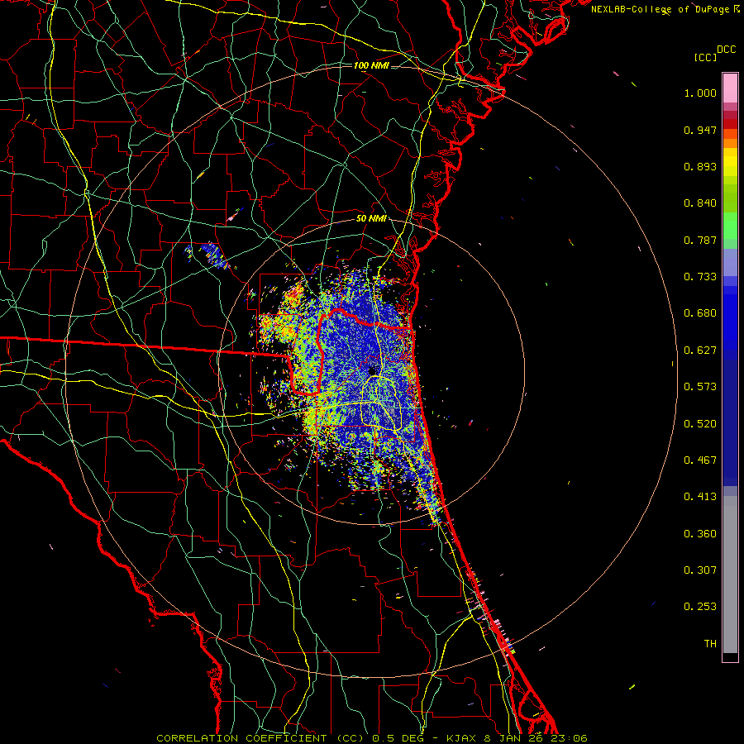744x744 pixels.
Task: Click the 100 NMI range ring label
Action: [371, 65]
